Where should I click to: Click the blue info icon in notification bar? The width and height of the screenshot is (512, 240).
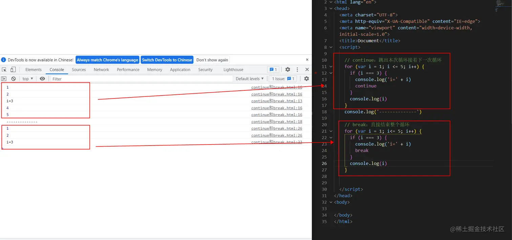coord(4,60)
